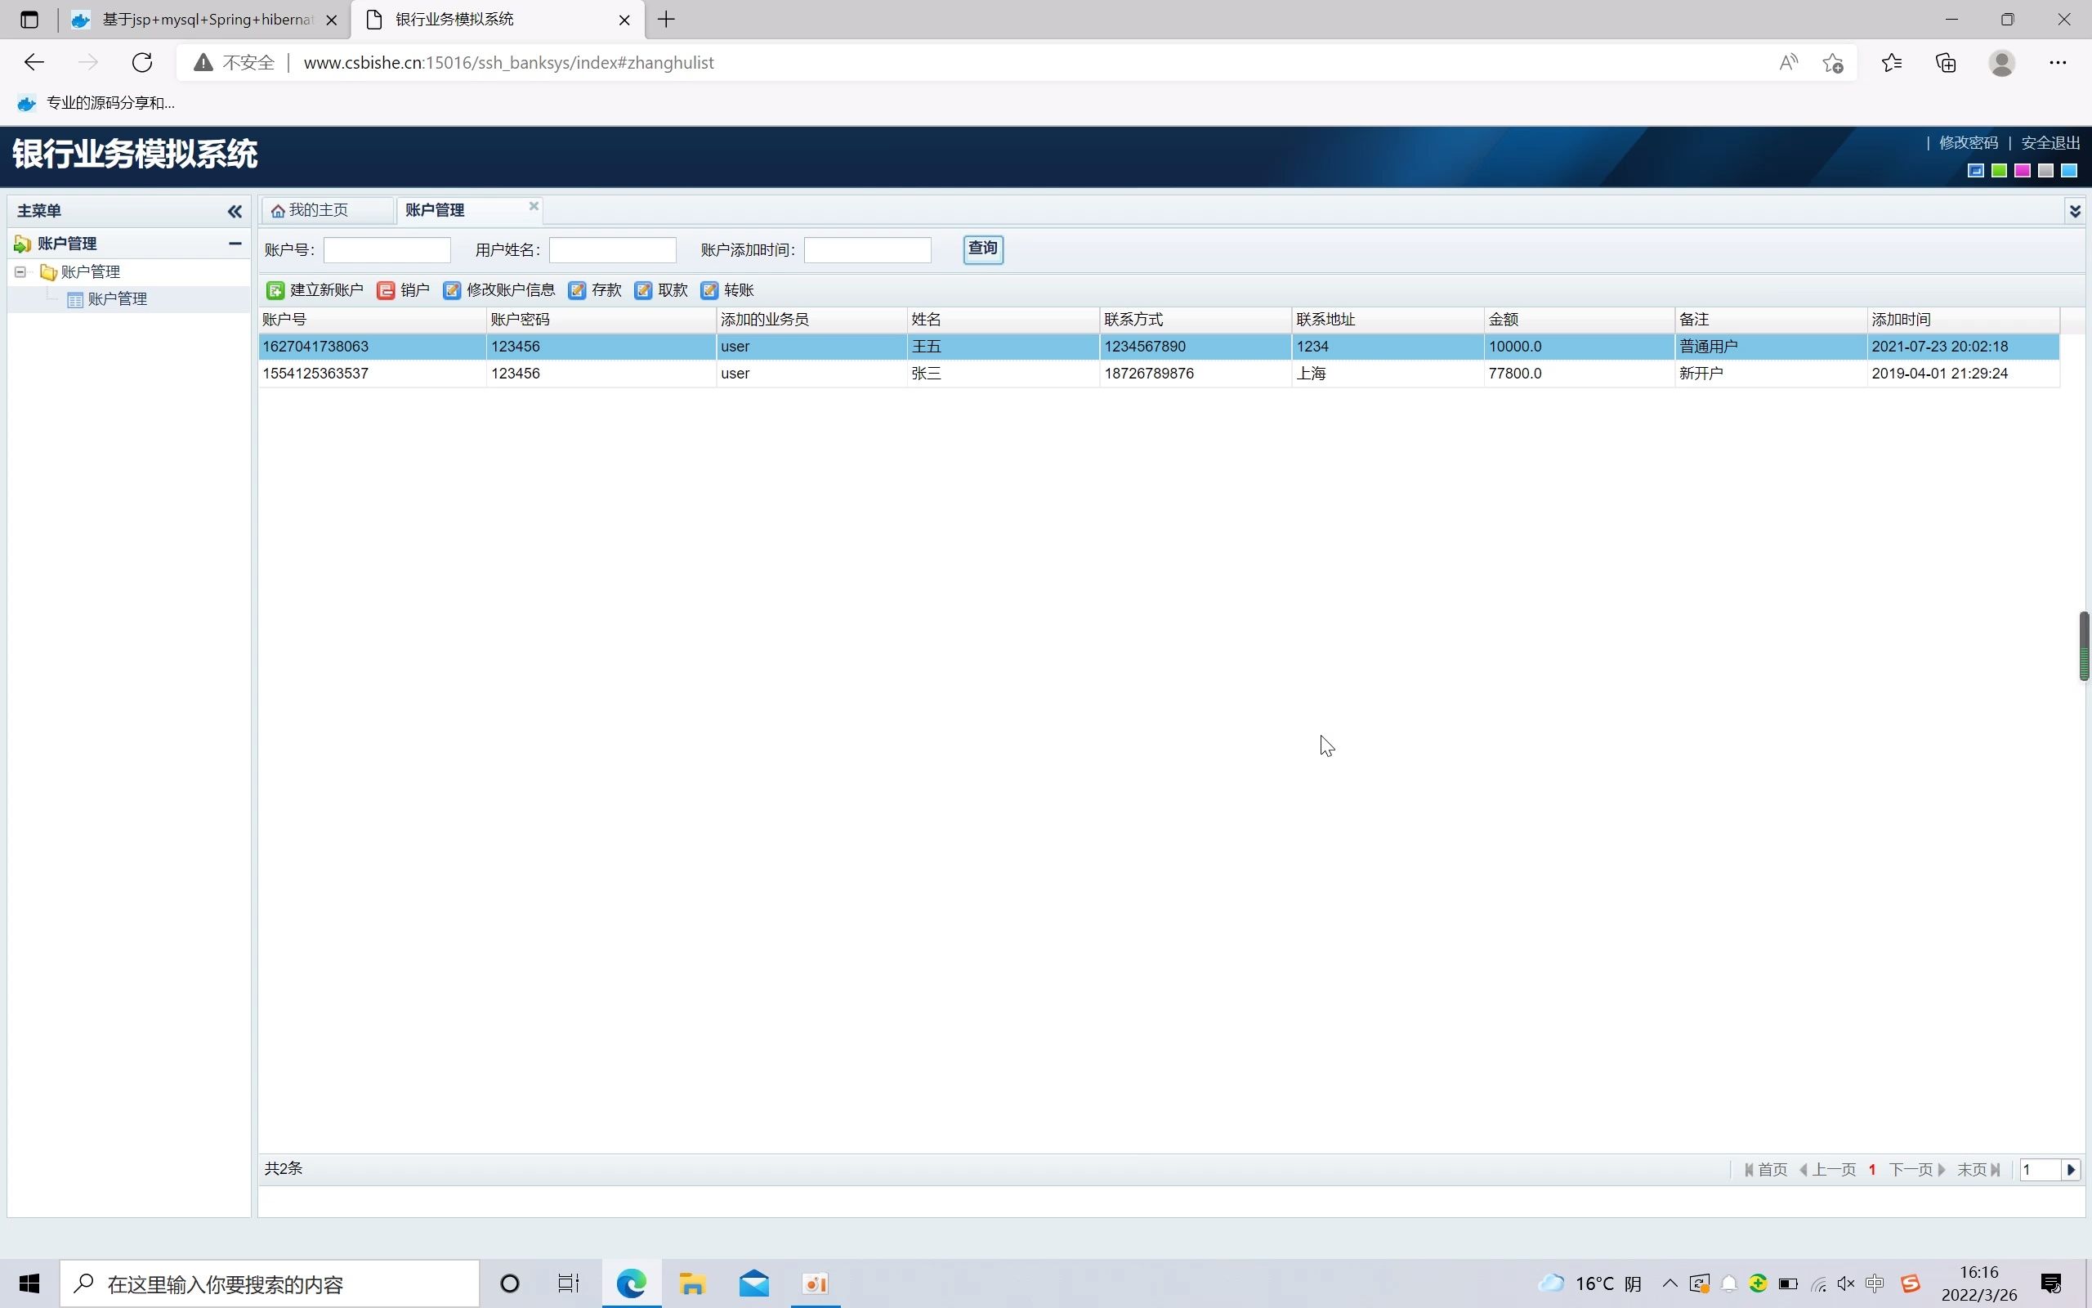
Task: Click the 专业的源码分享和 bookmark
Action: 96,103
